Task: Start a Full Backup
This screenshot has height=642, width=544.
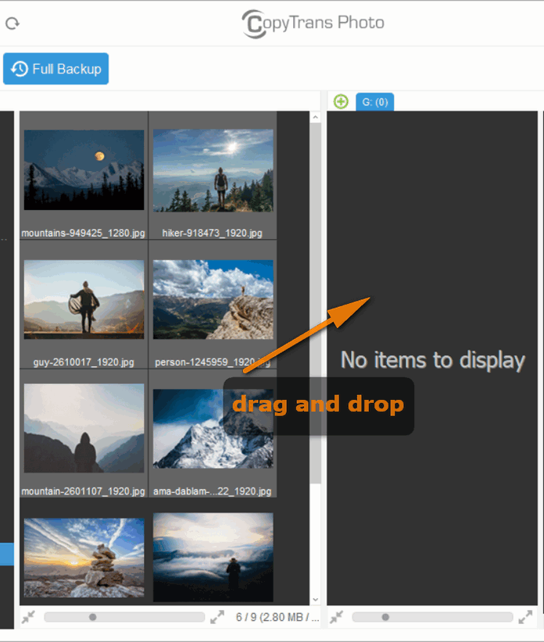Action: tap(55, 69)
